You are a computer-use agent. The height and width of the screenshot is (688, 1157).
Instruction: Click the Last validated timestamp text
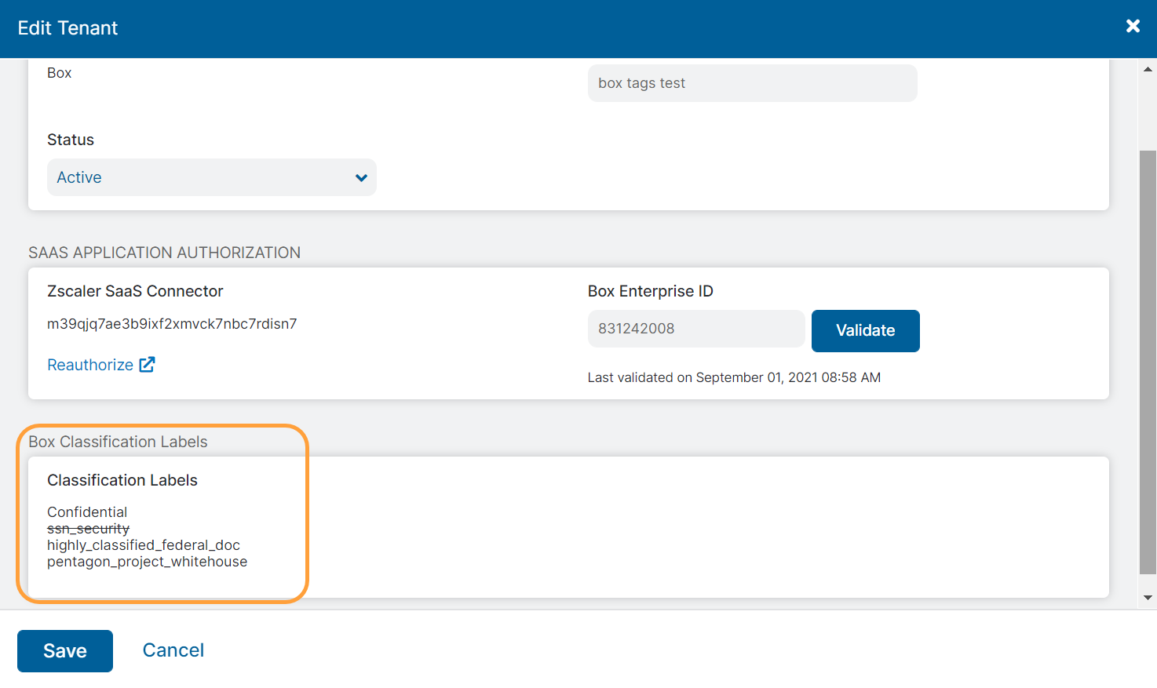pos(734,377)
